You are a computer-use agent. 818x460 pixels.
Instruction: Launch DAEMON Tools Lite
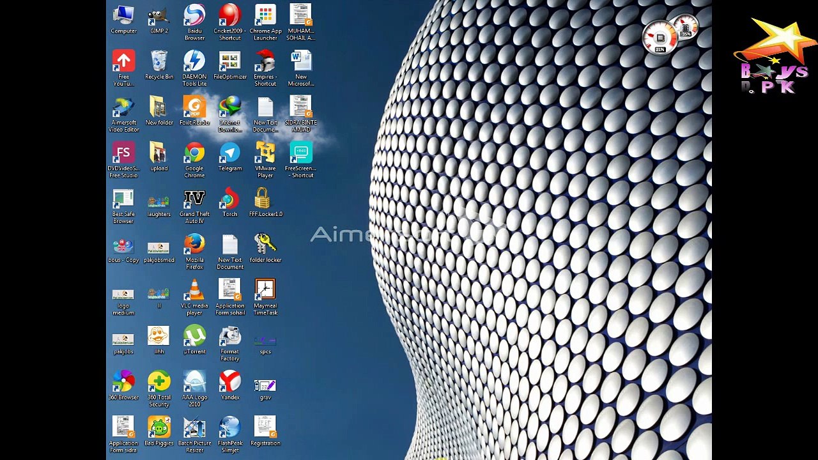(194, 68)
